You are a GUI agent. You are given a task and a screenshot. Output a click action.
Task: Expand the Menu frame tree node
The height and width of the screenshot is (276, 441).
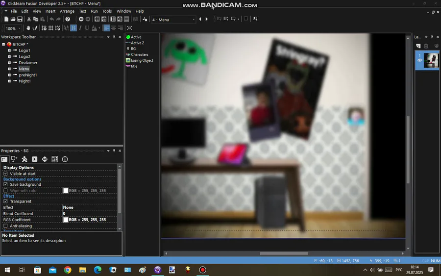9,69
